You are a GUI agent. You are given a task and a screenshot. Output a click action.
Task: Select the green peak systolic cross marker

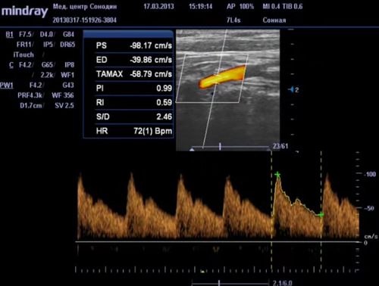tap(277, 174)
